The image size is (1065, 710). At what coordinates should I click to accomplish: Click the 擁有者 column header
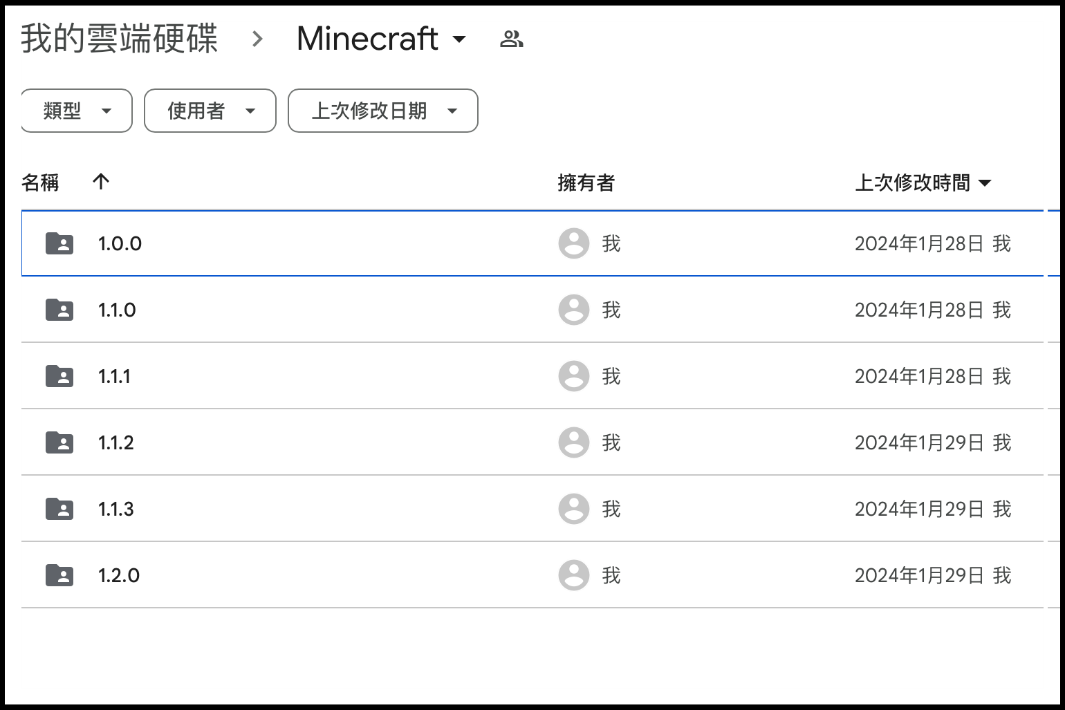(x=586, y=183)
